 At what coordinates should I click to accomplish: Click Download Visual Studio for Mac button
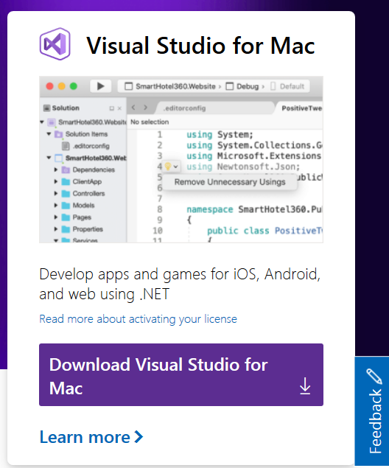[x=181, y=375]
